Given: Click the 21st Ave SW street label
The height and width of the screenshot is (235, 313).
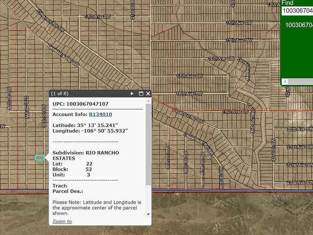Looking at the screenshot, I should tap(300, 147).
